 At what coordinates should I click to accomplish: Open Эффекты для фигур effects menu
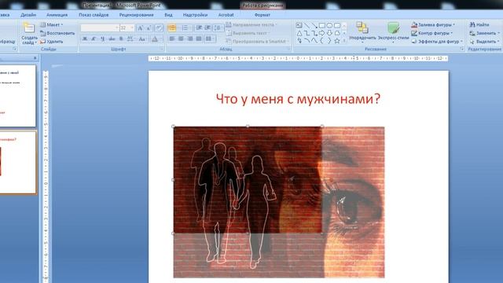click(x=437, y=42)
